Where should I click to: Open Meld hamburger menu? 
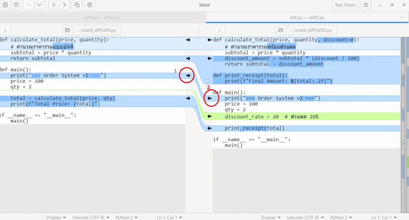point(366,5)
